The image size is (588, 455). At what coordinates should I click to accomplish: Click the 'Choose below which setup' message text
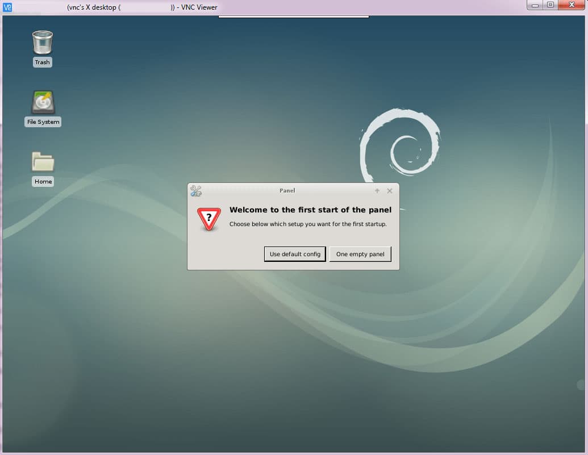point(308,224)
